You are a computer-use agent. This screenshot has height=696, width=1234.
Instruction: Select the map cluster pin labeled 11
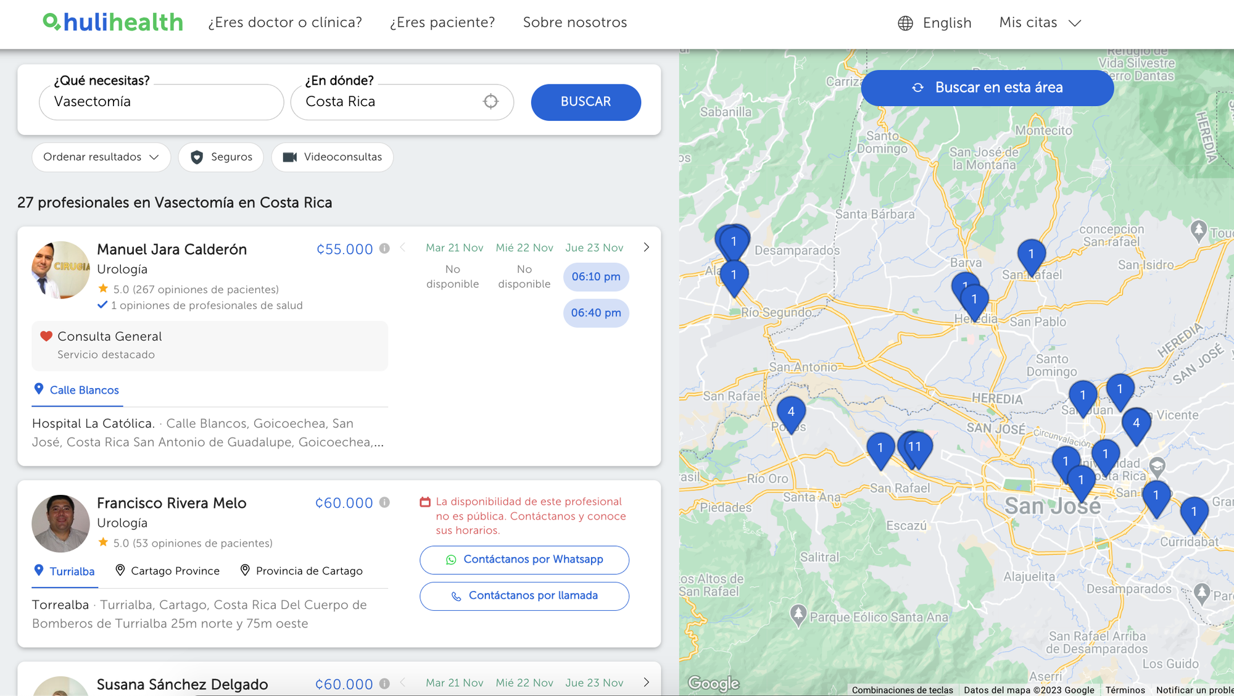click(x=915, y=447)
